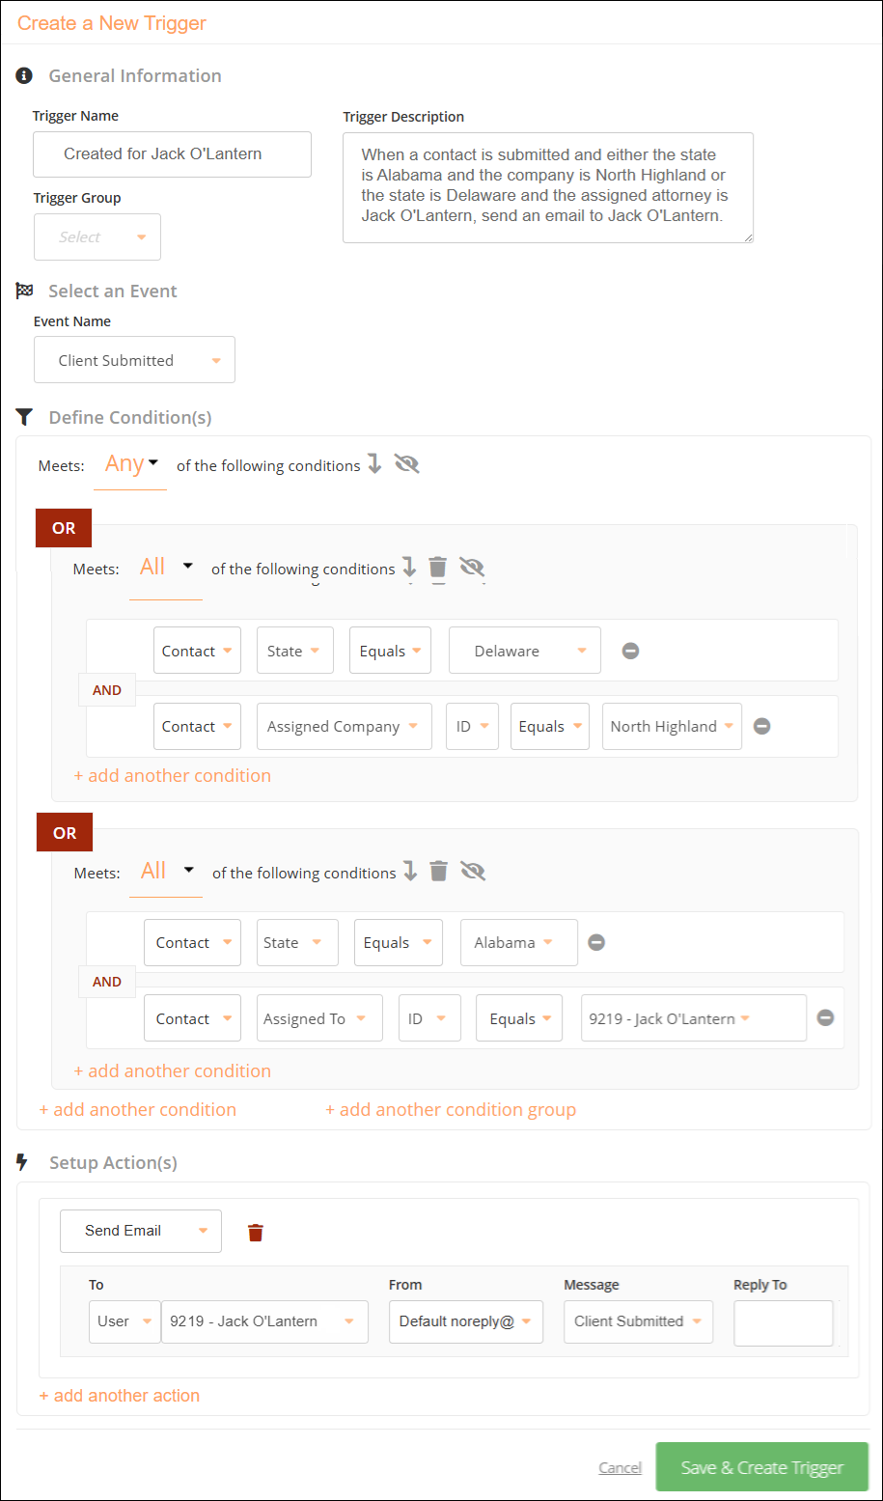Click the Define Conditions filter funnel icon
Screen dimensions: 883x1501
(x=24, y=417)
